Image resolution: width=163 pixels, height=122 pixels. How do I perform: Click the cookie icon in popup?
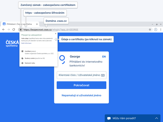22,58
